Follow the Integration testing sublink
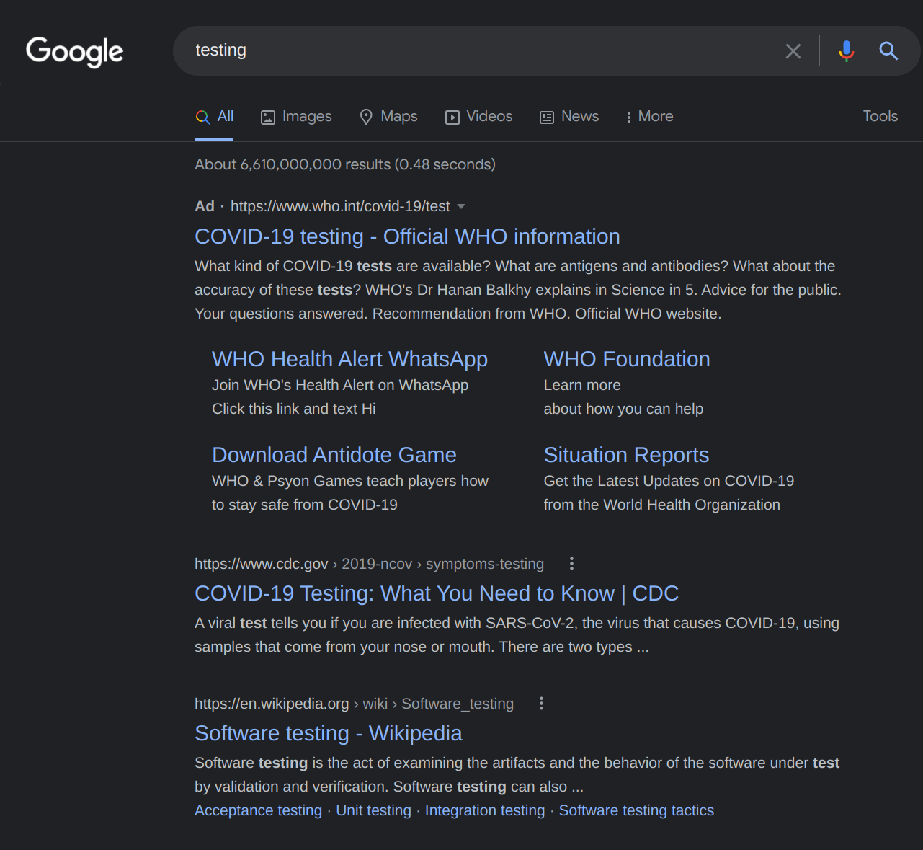This screenshot has height=850, width=923. 485,810
